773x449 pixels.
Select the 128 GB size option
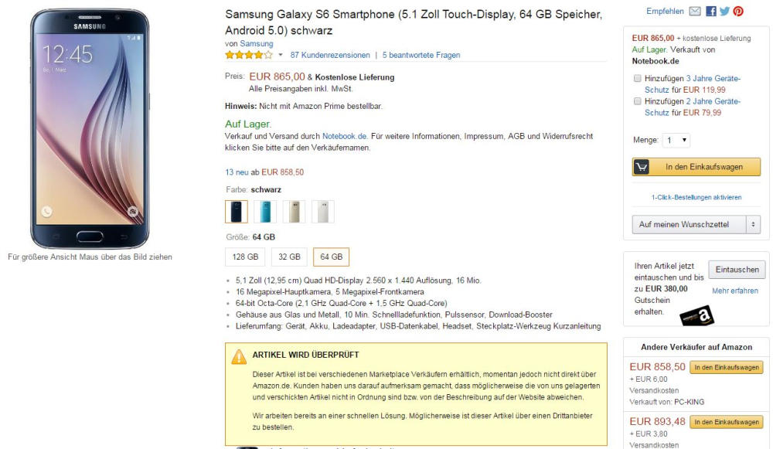(x=245, y=257)
